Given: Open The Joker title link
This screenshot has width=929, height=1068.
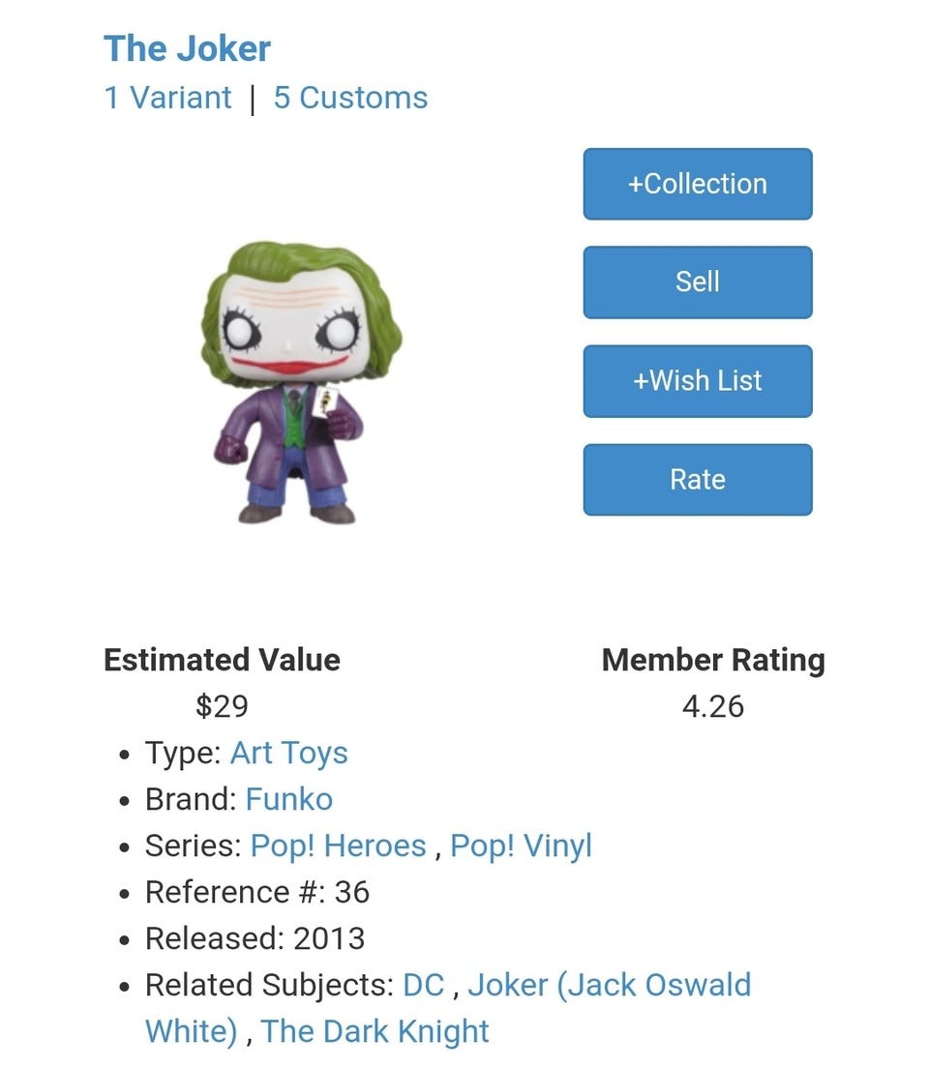Looking at the screenshot, I should [187, 48].
